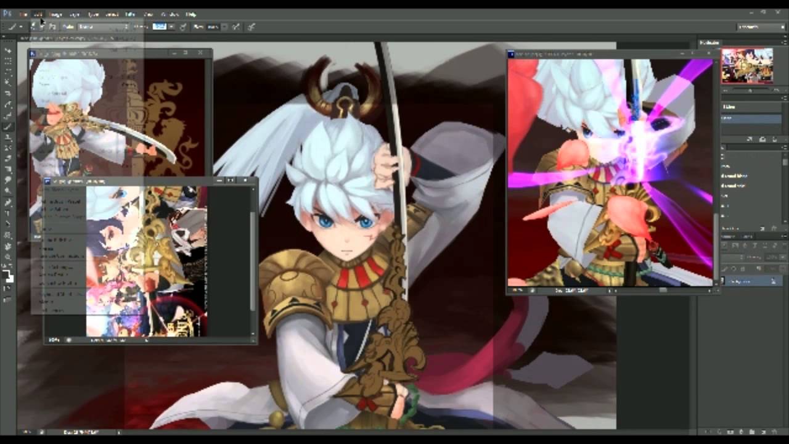
Task: Click the Navigator preview thumbnail
Action: [747, 65]
